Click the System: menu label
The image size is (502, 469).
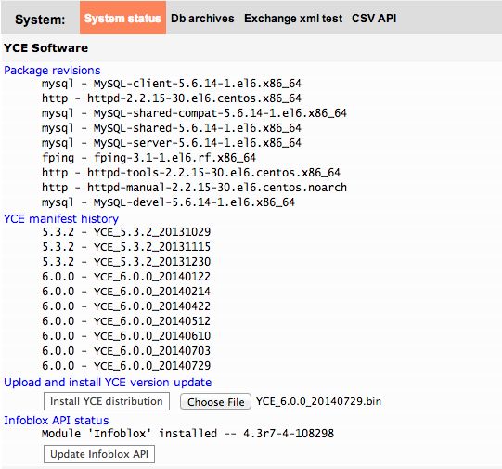pyautogui.click(x=40, y=20)
